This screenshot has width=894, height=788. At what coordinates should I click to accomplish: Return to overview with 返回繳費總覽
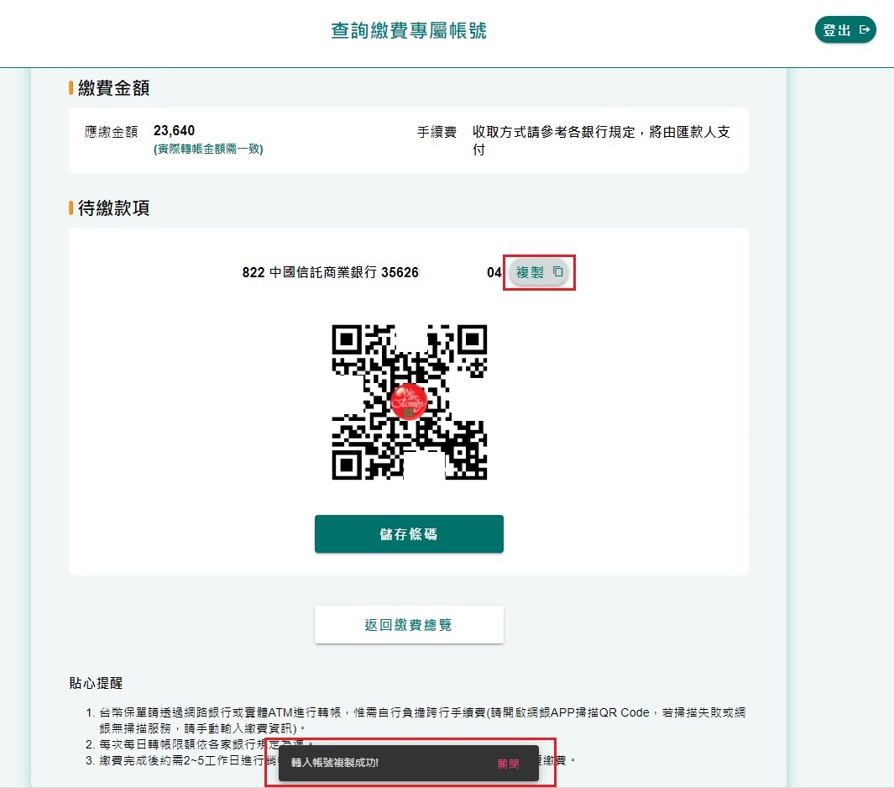[x=409, y=625]
